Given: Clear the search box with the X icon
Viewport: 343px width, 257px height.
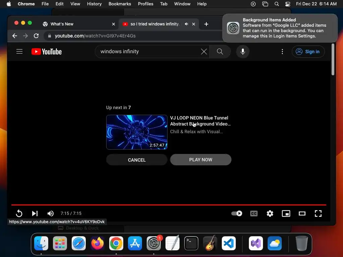Looking at the screenshot, I should point(204,52).
